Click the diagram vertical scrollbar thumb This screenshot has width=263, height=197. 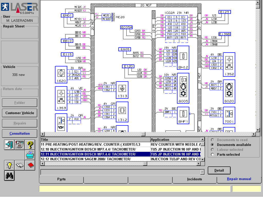[258, 6]
